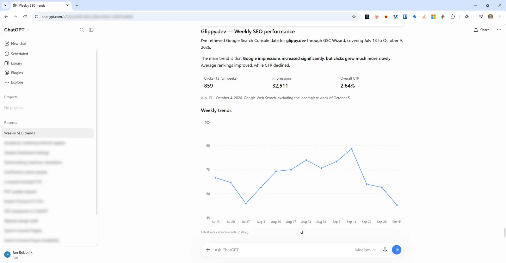506x263 pixels.
Task: Open the tab search dropdown
Action: tap(5, 5)
